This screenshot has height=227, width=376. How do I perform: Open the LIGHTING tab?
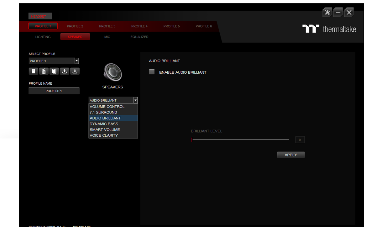pos(43,37)
